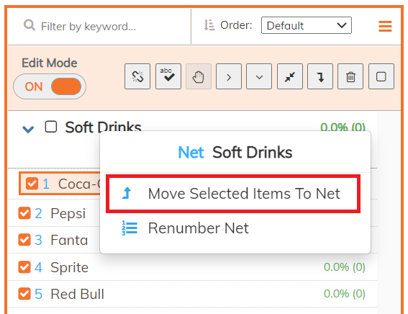408x314 pixels.
Task: Click the empty square select-all icon
Action: (x=381, y=76)
